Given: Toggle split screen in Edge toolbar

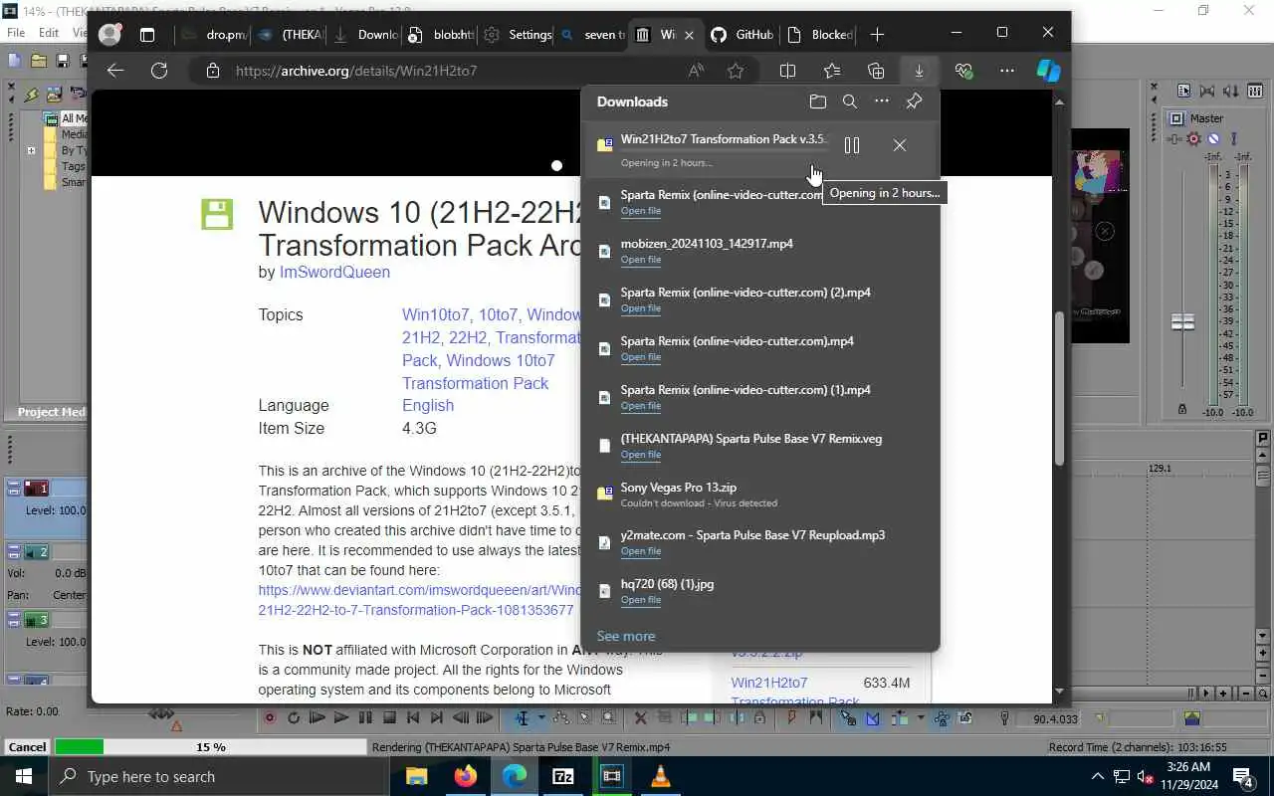Looking at the screenshot, I should pyautogui.click(x=787, y=71).
